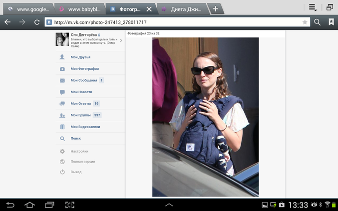Open Настройки settings entry

click(x=79, y=151)
